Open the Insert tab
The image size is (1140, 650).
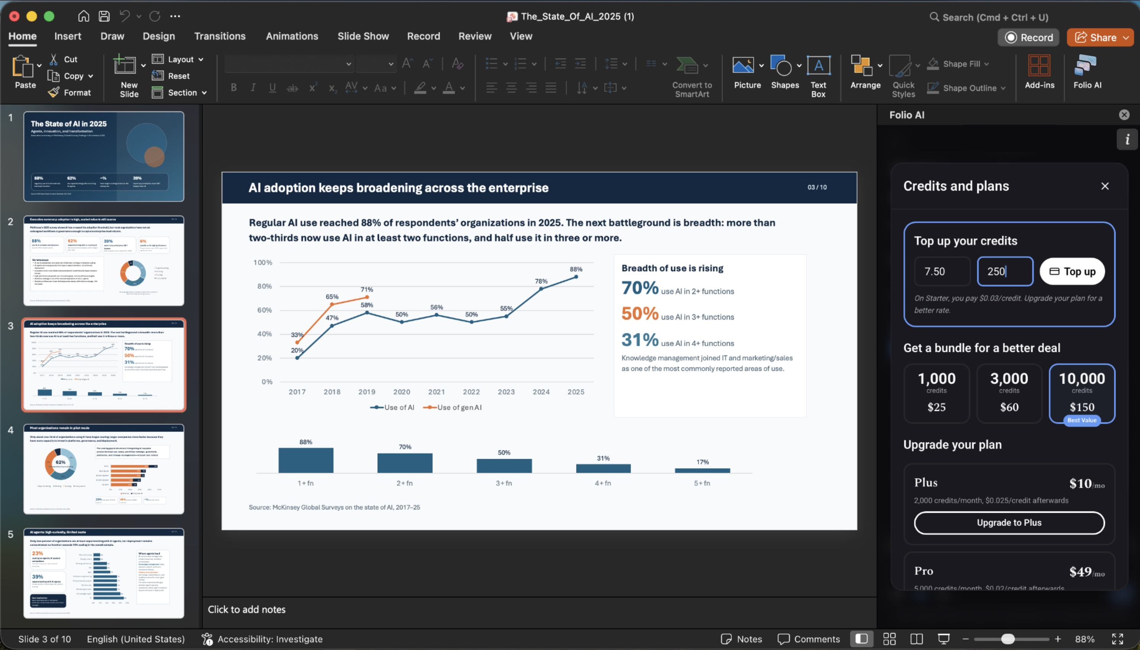pyautogui.click(x=68, y=36)
